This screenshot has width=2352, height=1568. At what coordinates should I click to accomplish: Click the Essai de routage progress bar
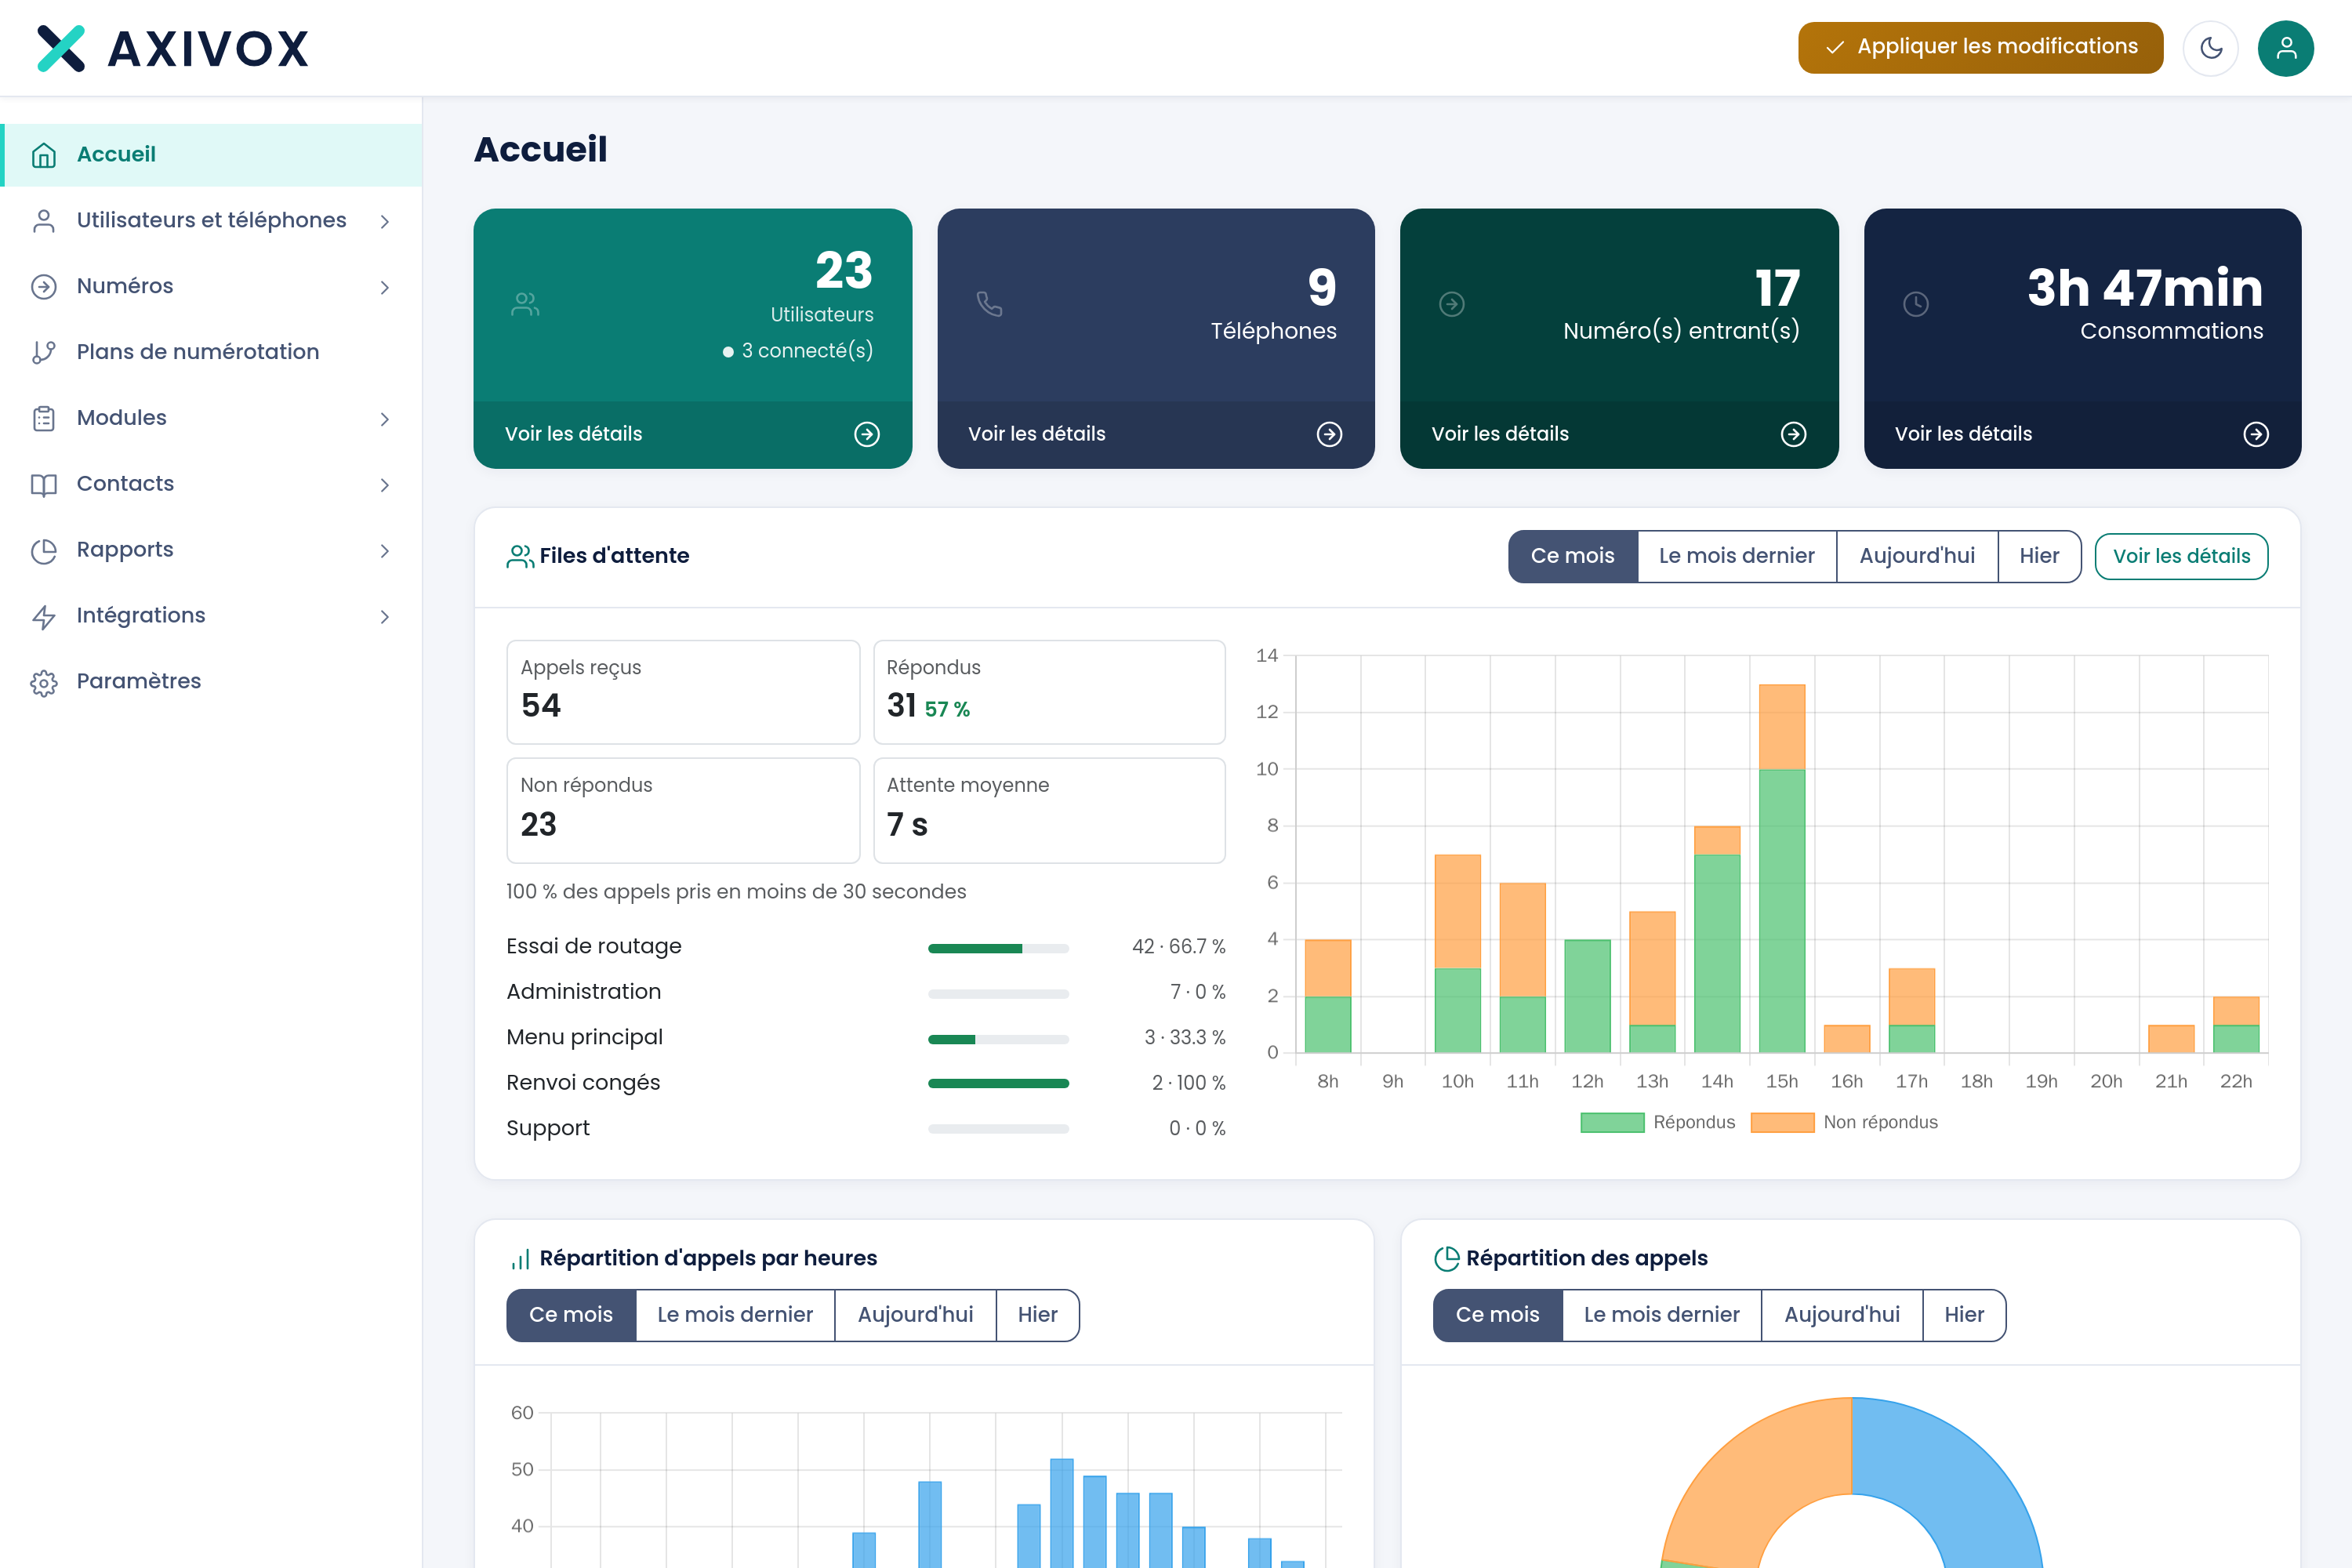pyautogui.click(x=998, y=948)
